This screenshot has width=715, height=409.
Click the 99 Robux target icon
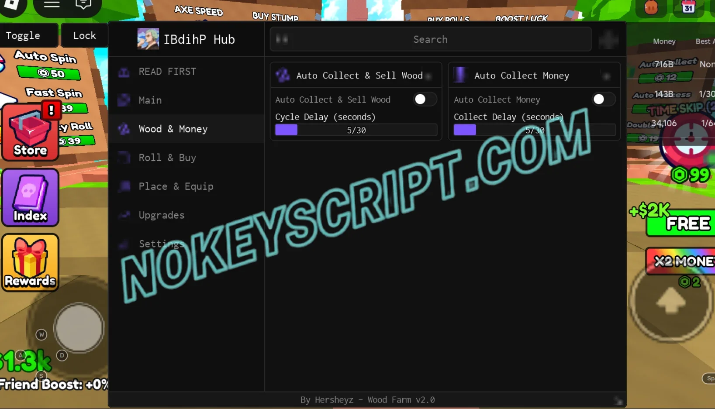[690, 139]
